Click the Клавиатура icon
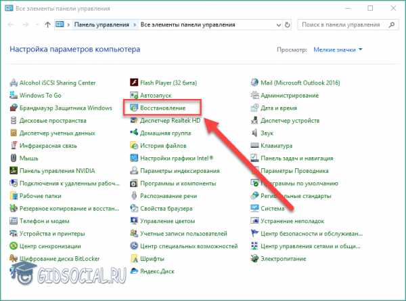 point(254,146)
